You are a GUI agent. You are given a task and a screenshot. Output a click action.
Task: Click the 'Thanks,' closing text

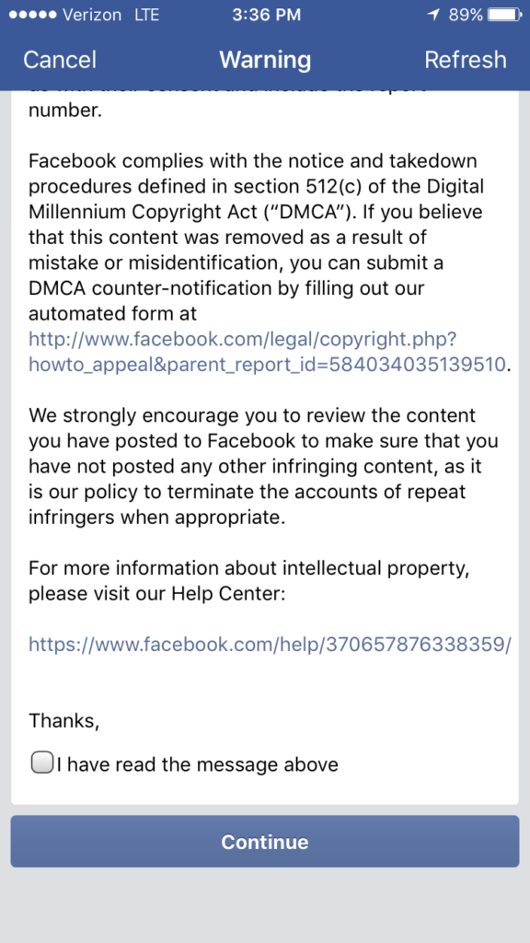[x=64, y=720]
